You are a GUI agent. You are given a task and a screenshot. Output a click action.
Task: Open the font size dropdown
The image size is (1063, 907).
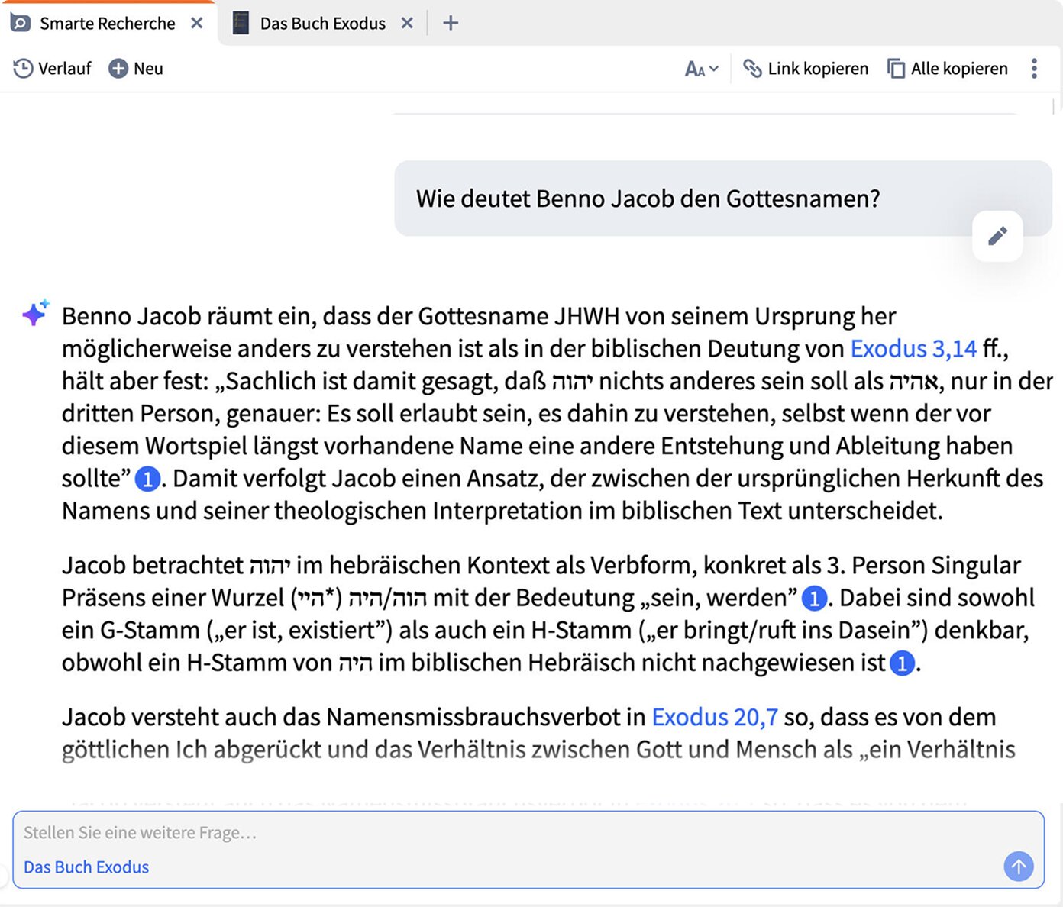click(701, 69)
